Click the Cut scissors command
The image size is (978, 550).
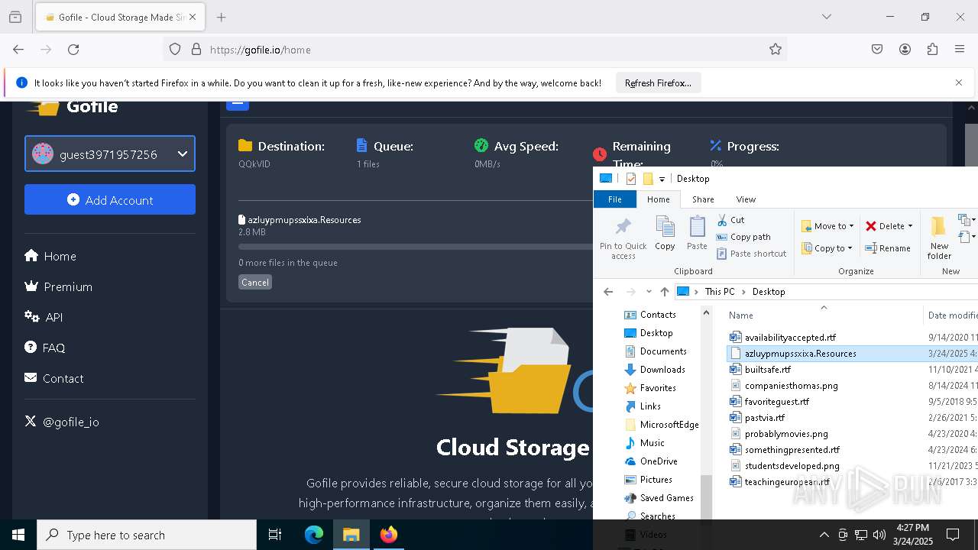click(730, 220)
